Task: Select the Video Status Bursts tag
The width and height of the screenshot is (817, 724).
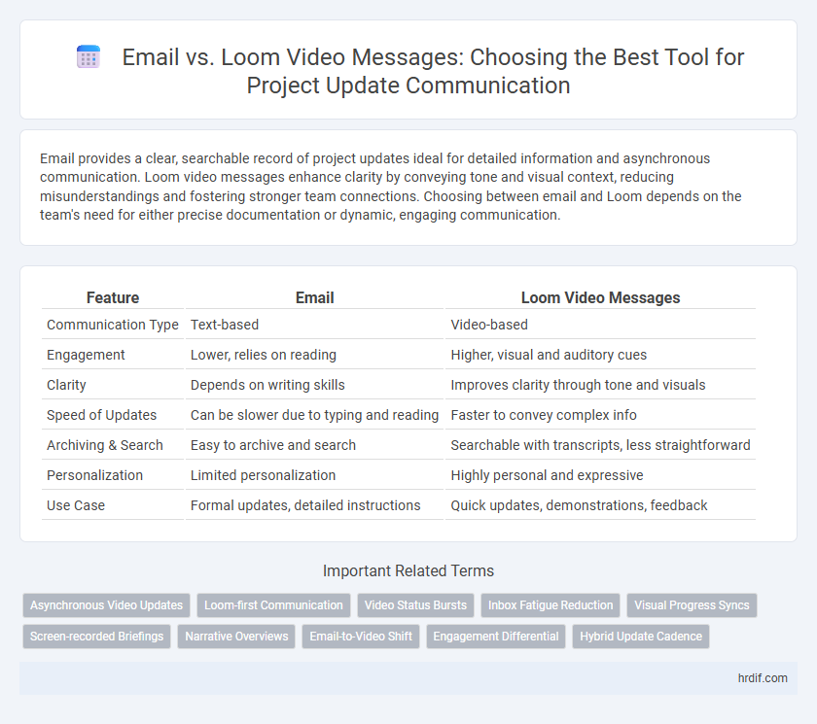Action: 416,605
